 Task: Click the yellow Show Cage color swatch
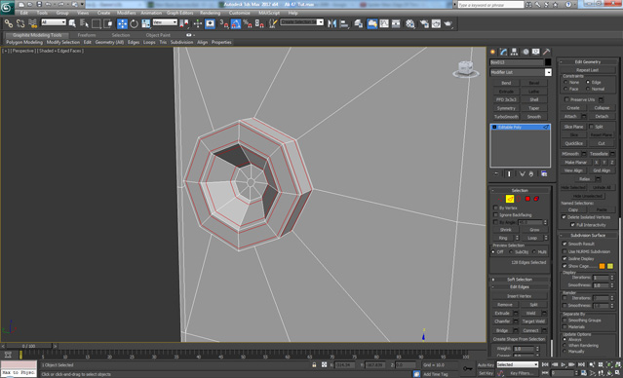coord(610,266)
